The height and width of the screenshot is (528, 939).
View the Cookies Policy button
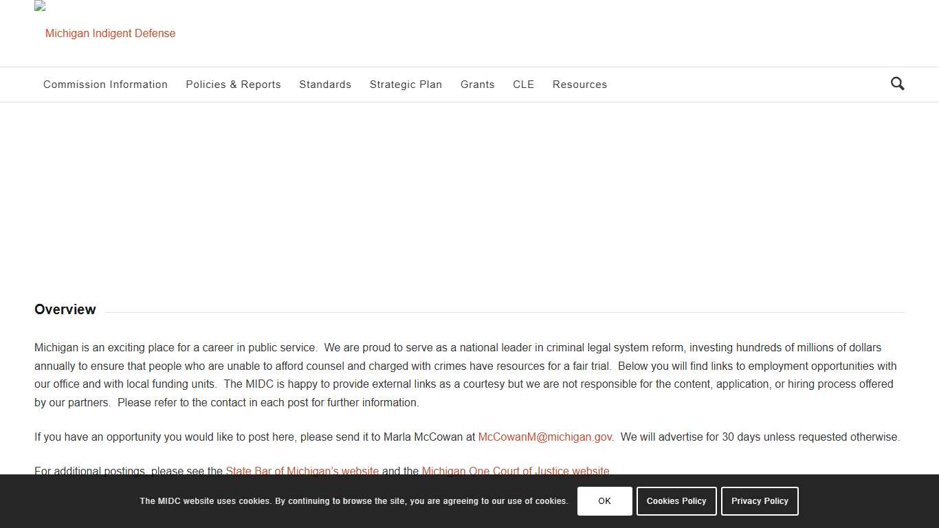point(676,501)
